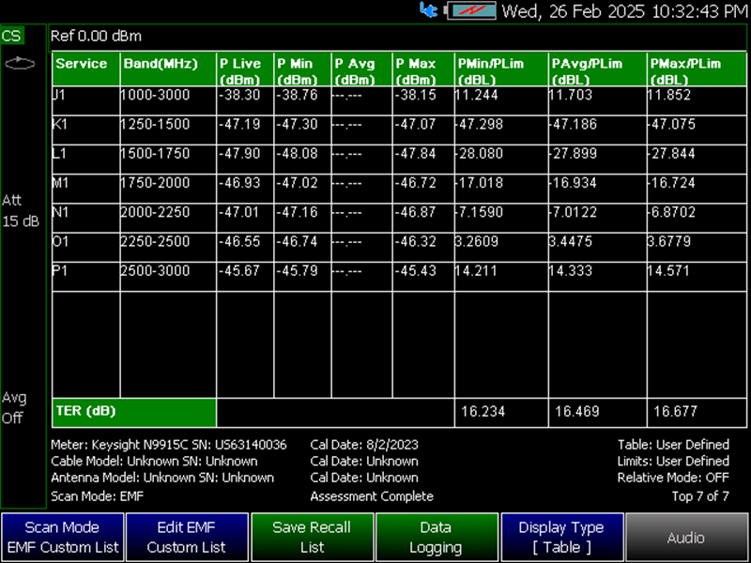
Task: Open the Save Recall List softkey
Action: pos(312,537)
